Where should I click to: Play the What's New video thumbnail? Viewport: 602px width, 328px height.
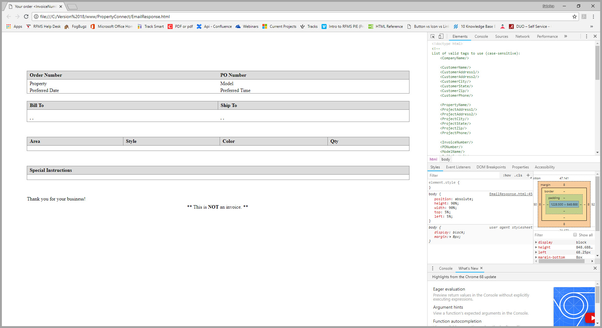coord(574,306)
